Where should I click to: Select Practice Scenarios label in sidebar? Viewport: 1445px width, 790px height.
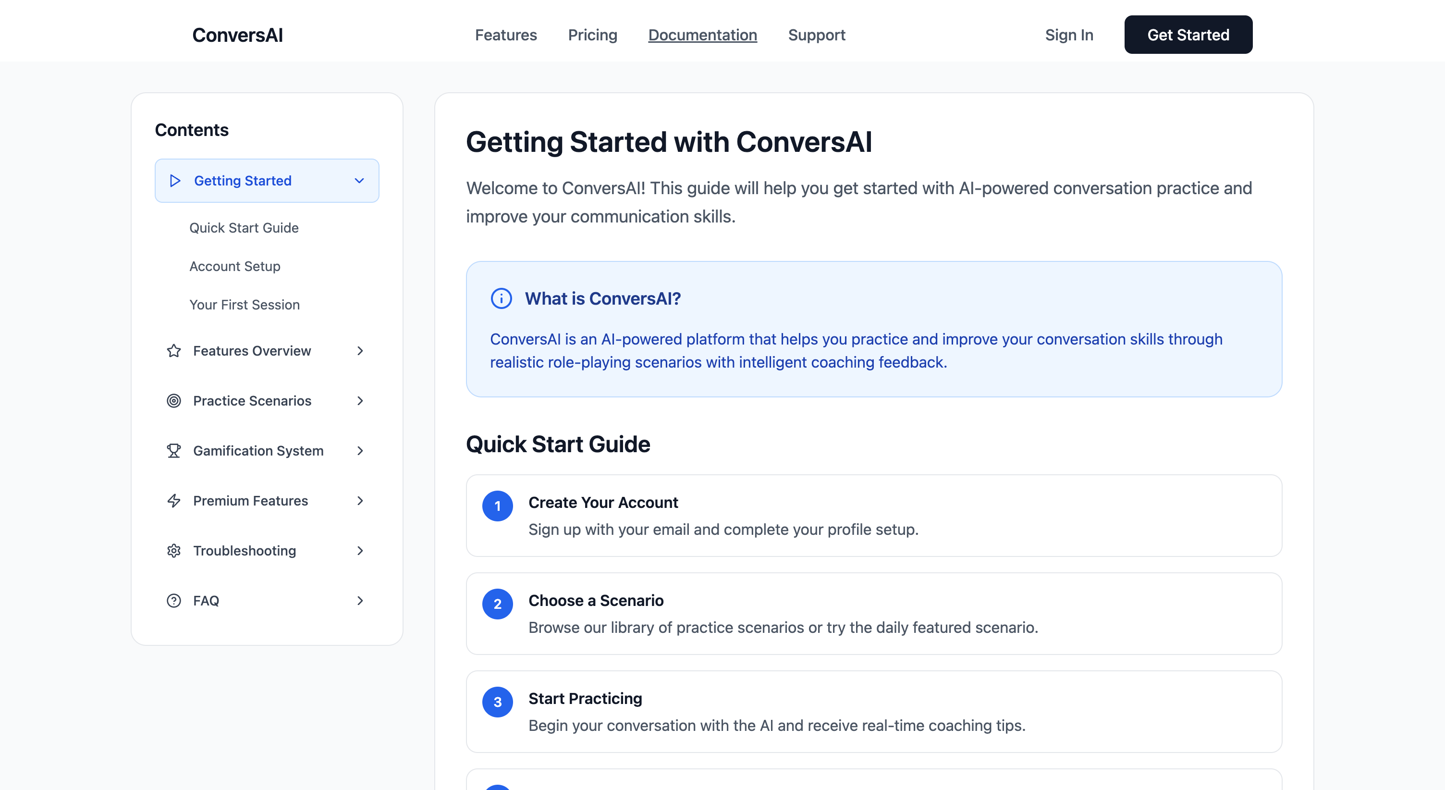point(252,401)
